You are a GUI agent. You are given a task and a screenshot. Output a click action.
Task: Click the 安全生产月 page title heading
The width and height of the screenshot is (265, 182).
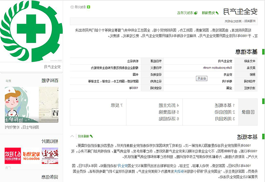[240, 12]
